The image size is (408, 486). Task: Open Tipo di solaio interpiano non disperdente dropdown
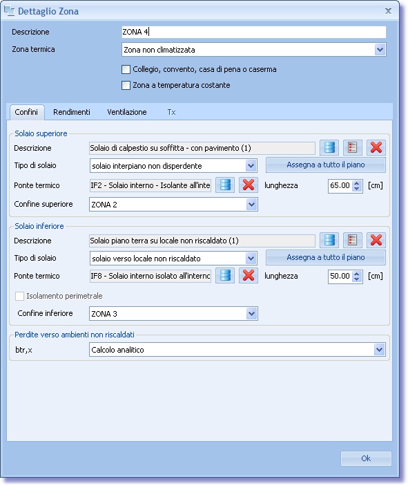(251, 165)
